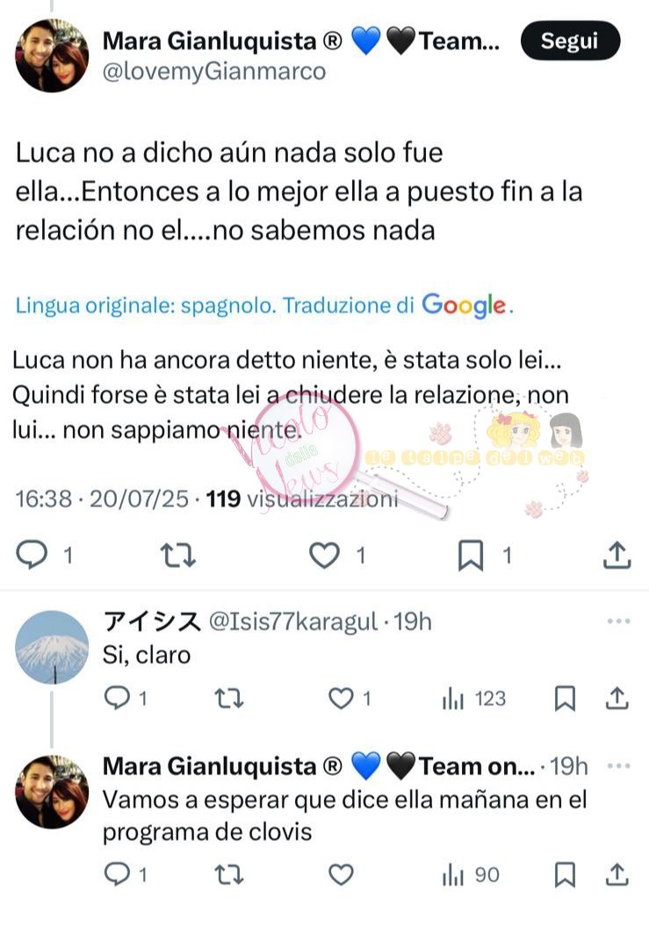The height and width of the screenshot is (933, 649).
Task: Click the Segui follow button
Action: [x=570, y=41]
